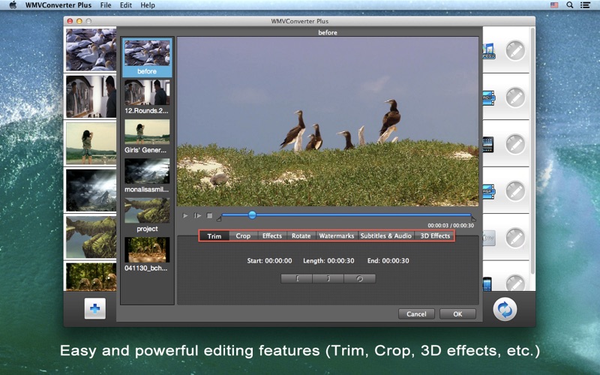Image resolution: width=600 pixels, height=375 pixels.
Task: Click the music MP3 format icon
Action: click(489, 51)
